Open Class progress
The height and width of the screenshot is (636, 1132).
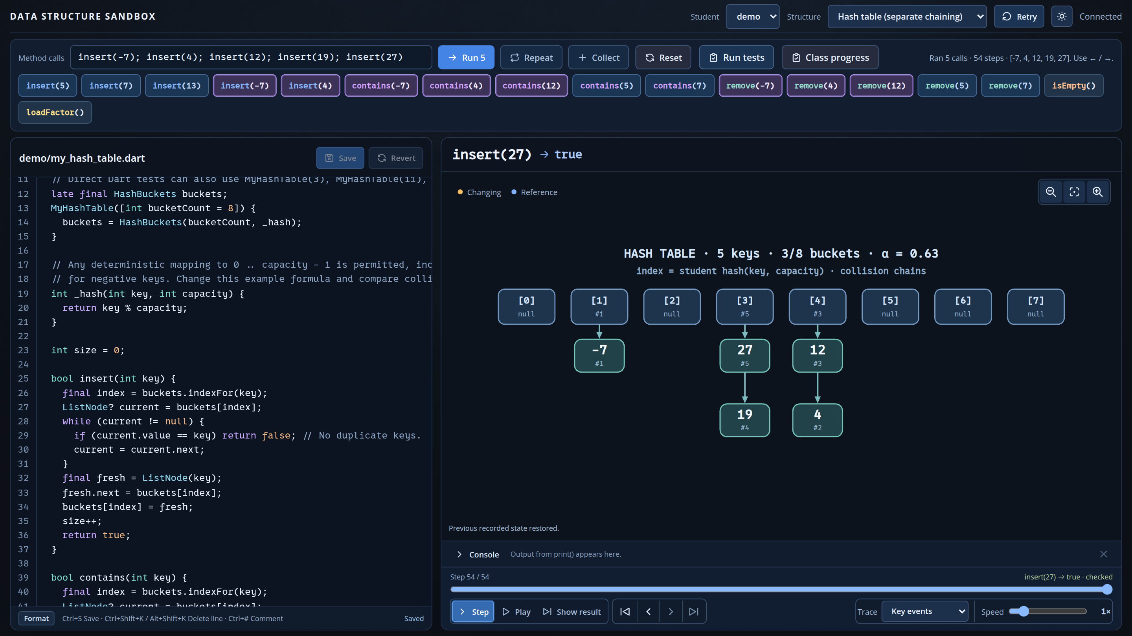click(x=830, y=57)
